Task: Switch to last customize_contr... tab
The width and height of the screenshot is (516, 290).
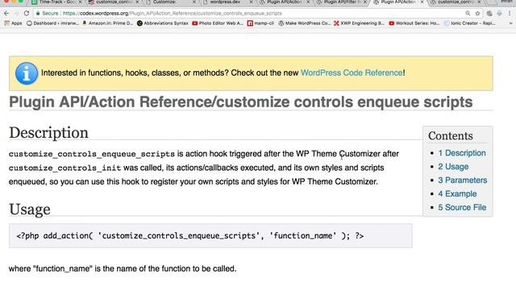Action: (x=455, y=2)
